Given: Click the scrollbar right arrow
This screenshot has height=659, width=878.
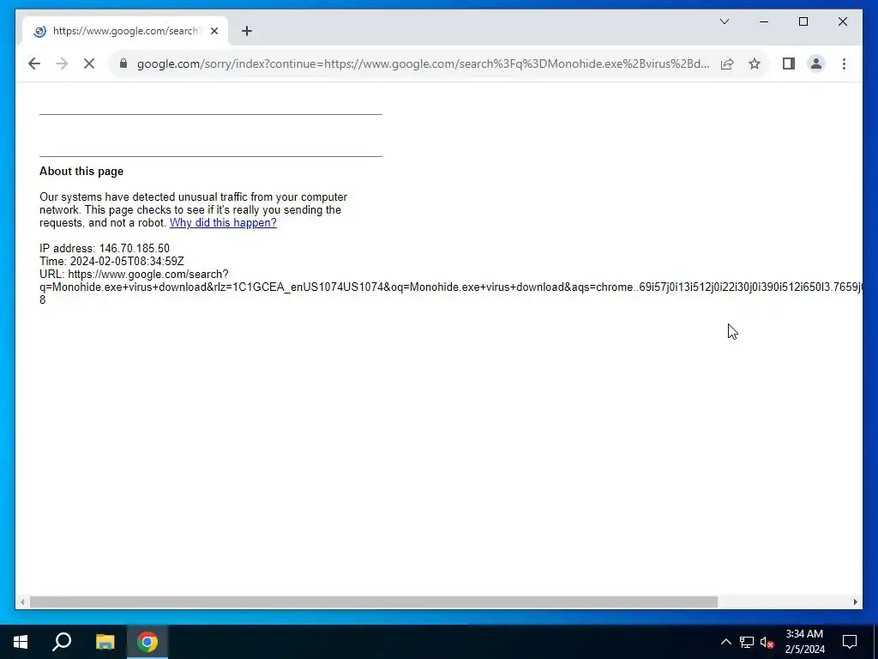Looking at the screenshot, I should click(855, 602).
